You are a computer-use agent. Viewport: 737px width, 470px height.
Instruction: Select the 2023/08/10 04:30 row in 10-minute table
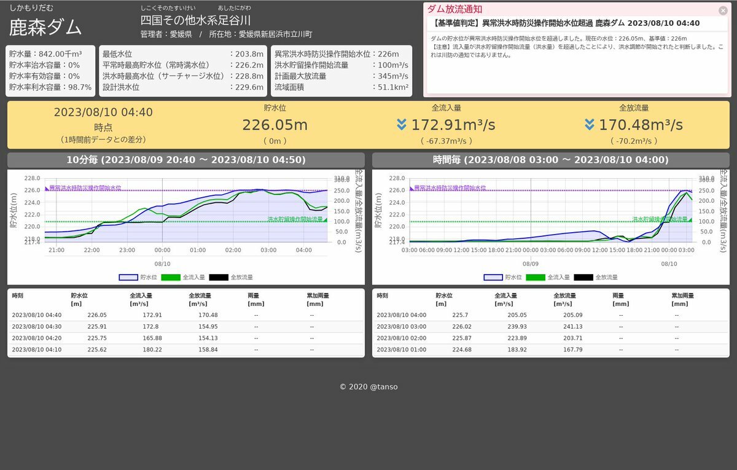(x=185, y=326)
